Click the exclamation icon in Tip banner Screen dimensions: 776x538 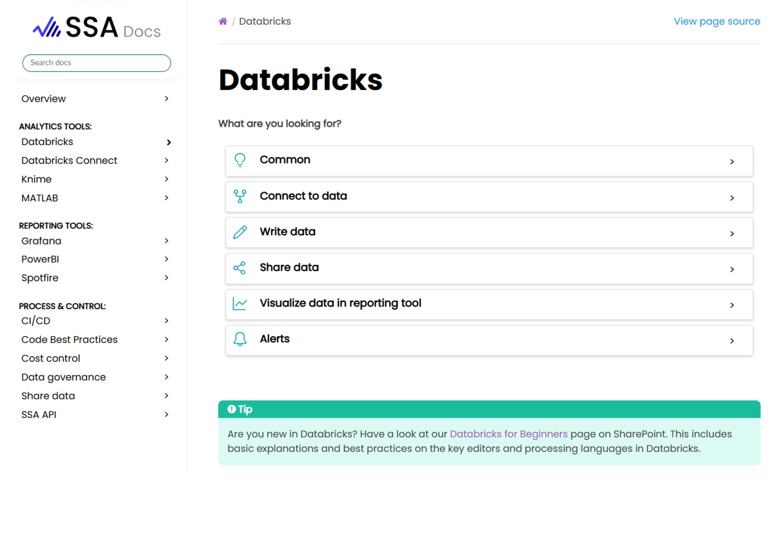click(231, 409)
